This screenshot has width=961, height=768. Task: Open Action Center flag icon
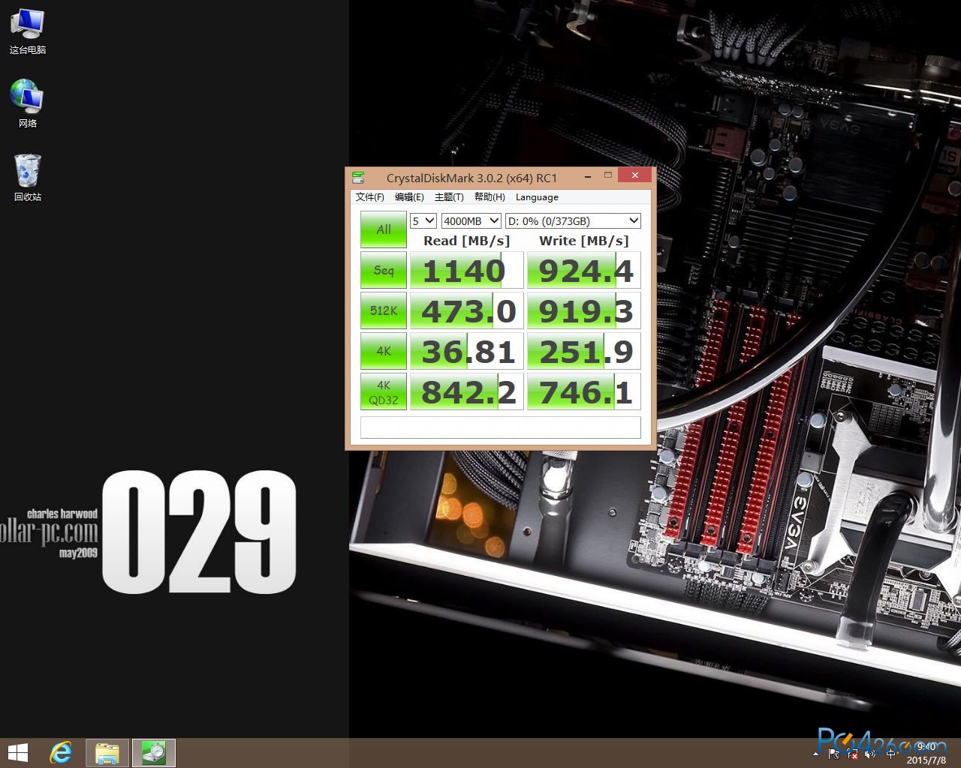pyautogui.click(x=834, y=754)
